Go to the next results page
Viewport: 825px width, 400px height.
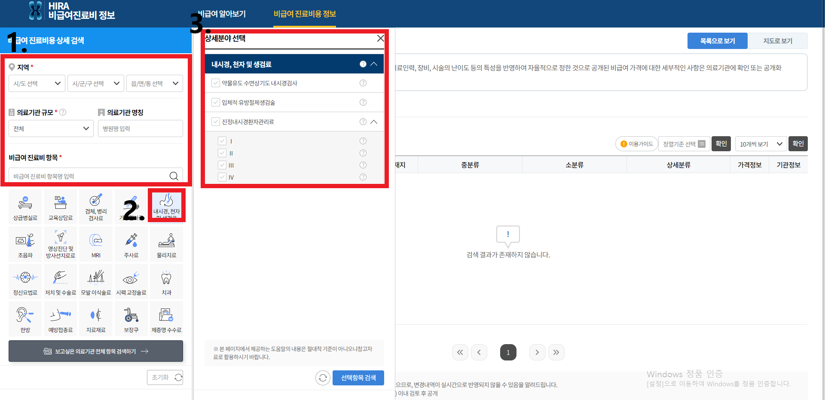[x=537, y=352]
